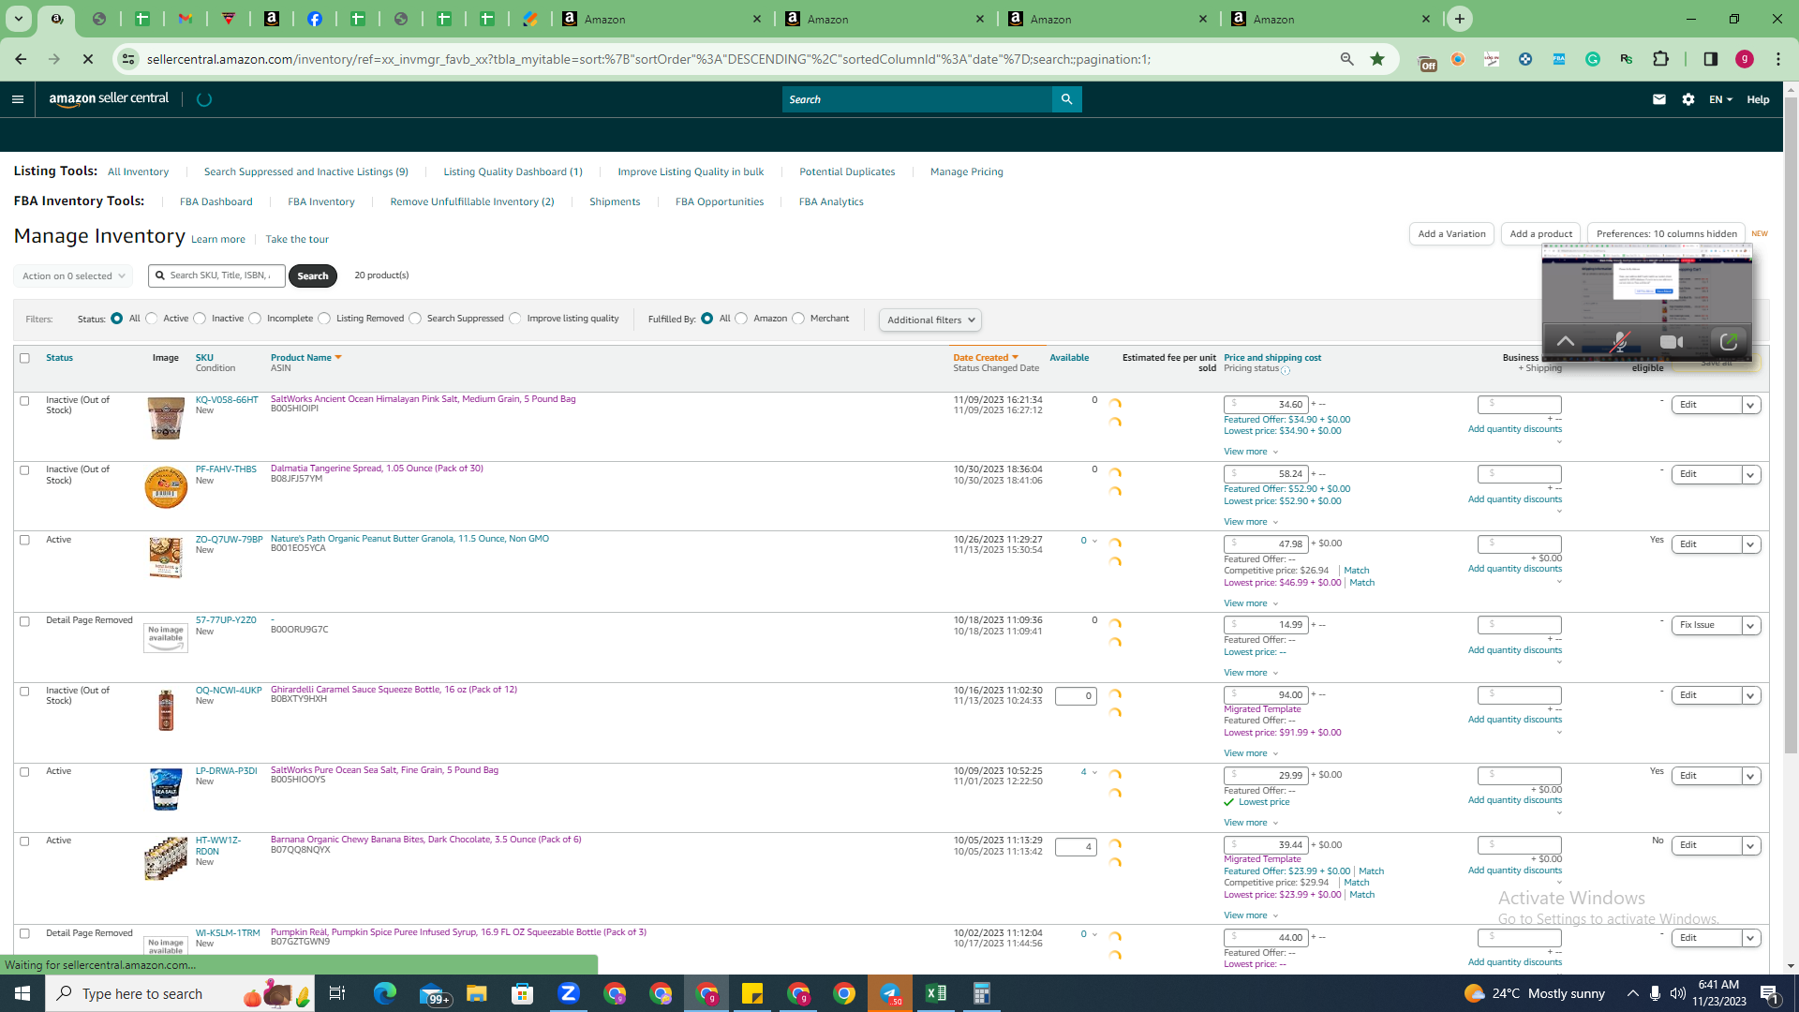Screen dimensions: 1799x1012
Task: Open Preferences: 10 columns hidden
Action: coord(1666,234)
